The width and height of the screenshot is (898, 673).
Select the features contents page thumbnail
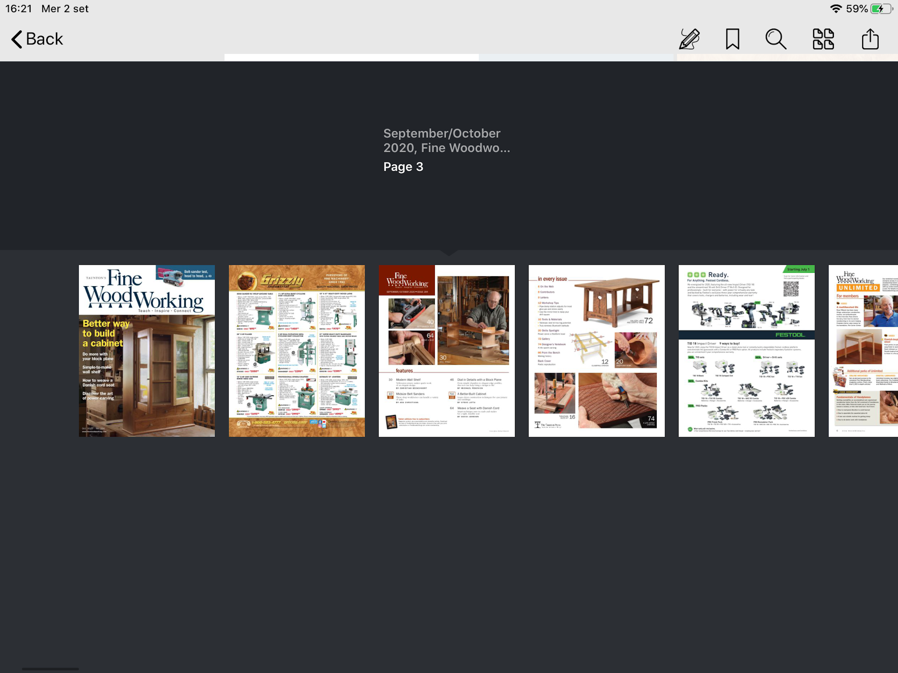(x=447, y=351)
